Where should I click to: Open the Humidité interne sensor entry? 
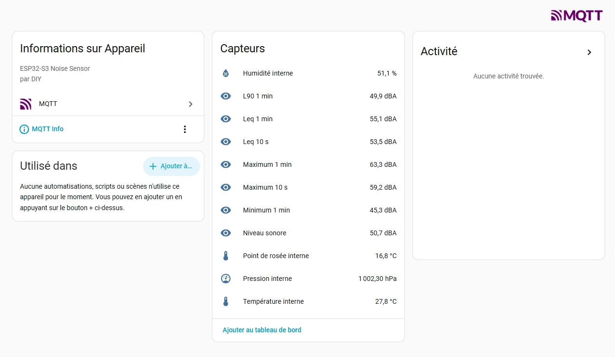[308, 73]
